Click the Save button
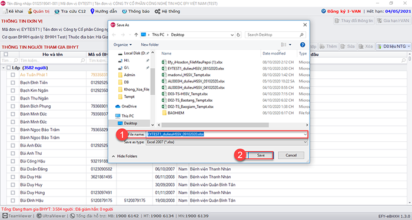This screenshot has width=412, height=220. [261, 155]
